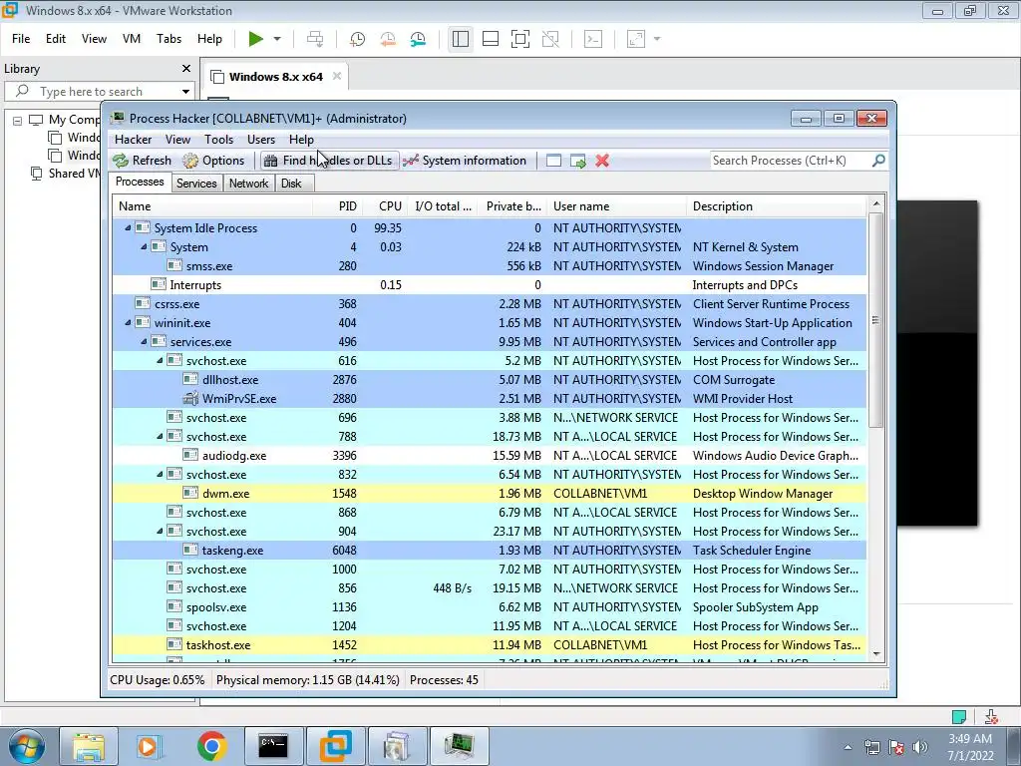Open the Hacker menu in Process Hacker
This screenshot has height=766, width=1021.
[133, 140]
